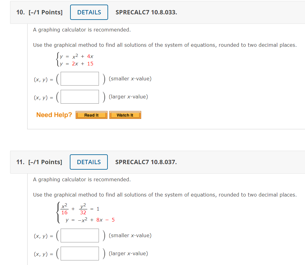The width and height of the screenshot is (305, 265).
Task: Click the question 10 points header label
Action: point(40,12)
